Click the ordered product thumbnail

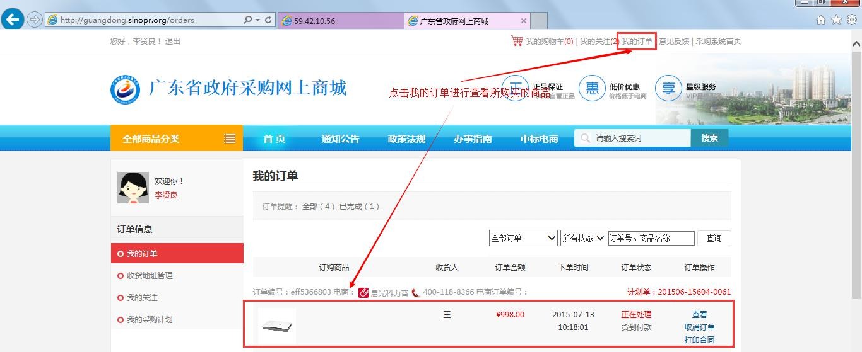point(277,326)
